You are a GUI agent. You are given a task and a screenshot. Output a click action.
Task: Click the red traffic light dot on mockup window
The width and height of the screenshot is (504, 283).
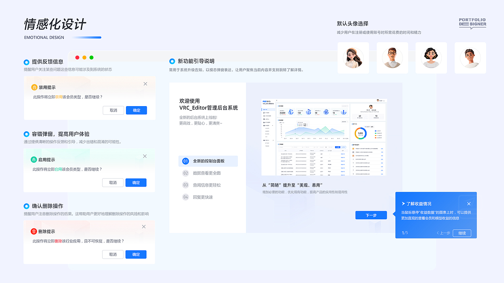[x=77, y=57]
